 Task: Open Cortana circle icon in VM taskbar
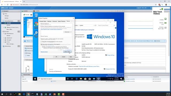click(x=68, y=79)
